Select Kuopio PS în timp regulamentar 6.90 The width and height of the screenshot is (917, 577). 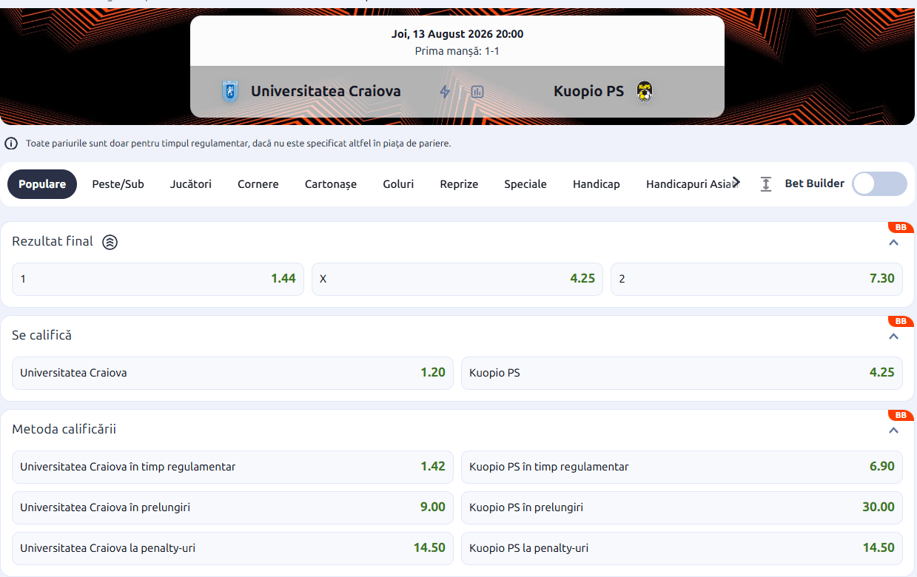[682, 467]
